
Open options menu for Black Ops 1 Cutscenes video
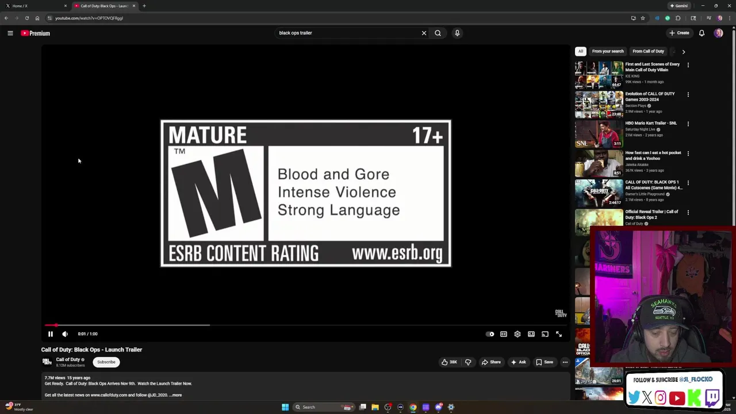[x=688, y=183]
